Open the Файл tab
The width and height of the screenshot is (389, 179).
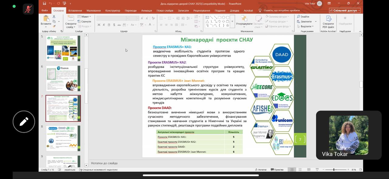45,10
